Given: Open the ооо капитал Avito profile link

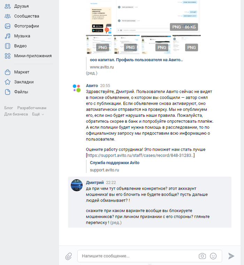Looking at the screenshot, I should click(x=136, y=60).
